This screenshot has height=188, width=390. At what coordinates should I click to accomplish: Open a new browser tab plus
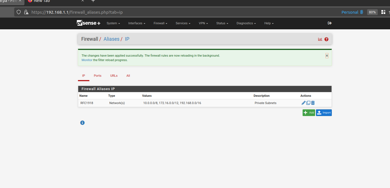pyautogui.click(x=93, y=1)
